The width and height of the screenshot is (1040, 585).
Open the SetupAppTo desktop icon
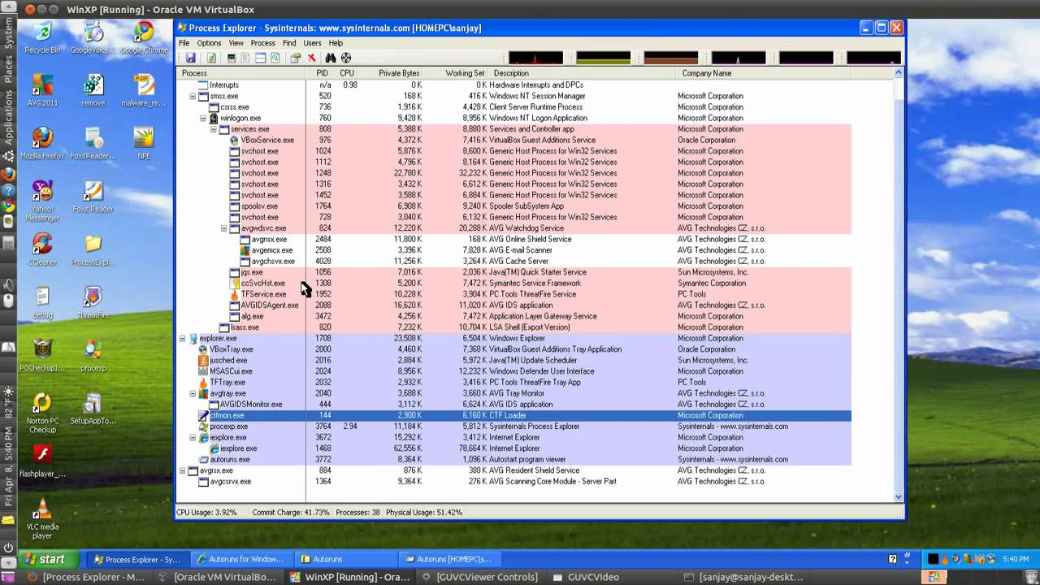(x=93, y=408)
